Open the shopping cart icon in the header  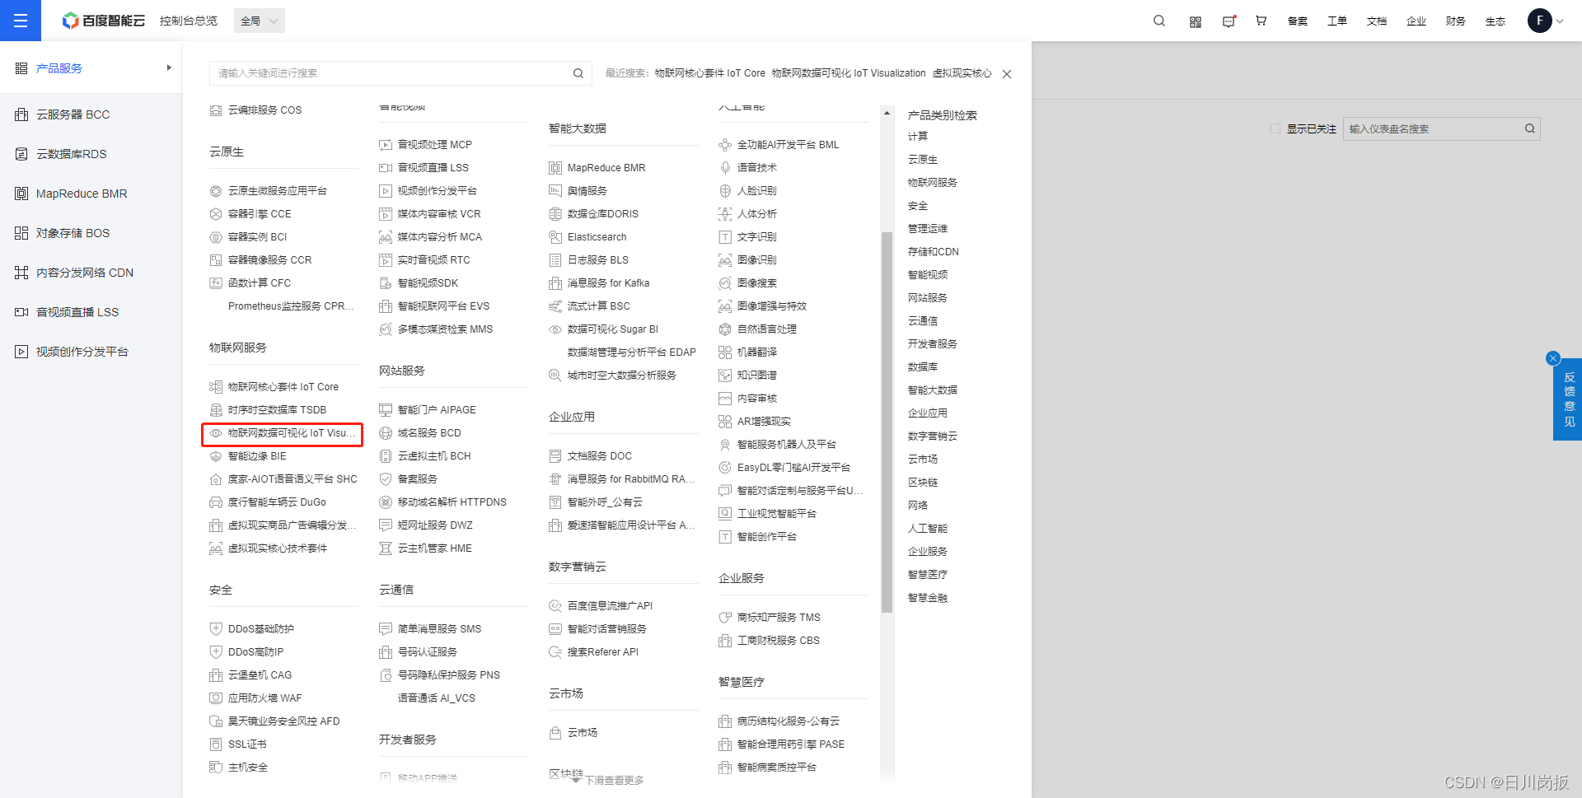click(1261, 21)
